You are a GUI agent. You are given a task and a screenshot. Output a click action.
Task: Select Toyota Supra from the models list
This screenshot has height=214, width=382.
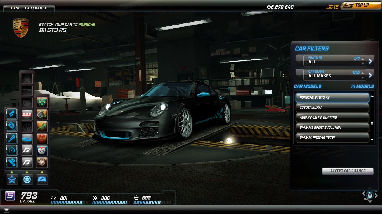333,108
